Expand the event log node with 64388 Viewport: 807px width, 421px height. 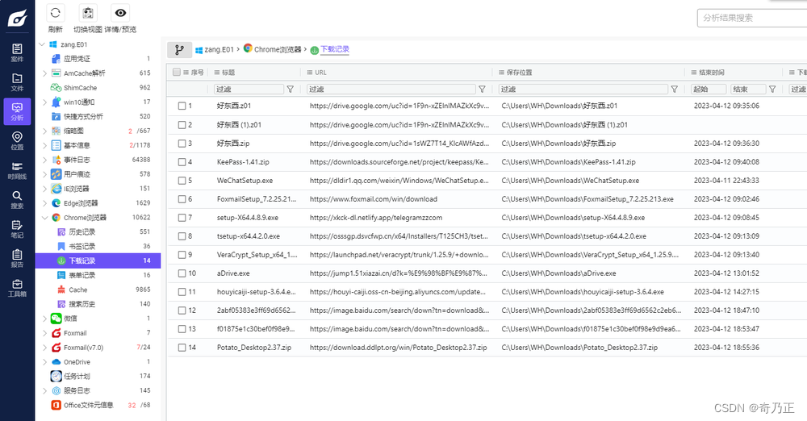pos(44,160)
